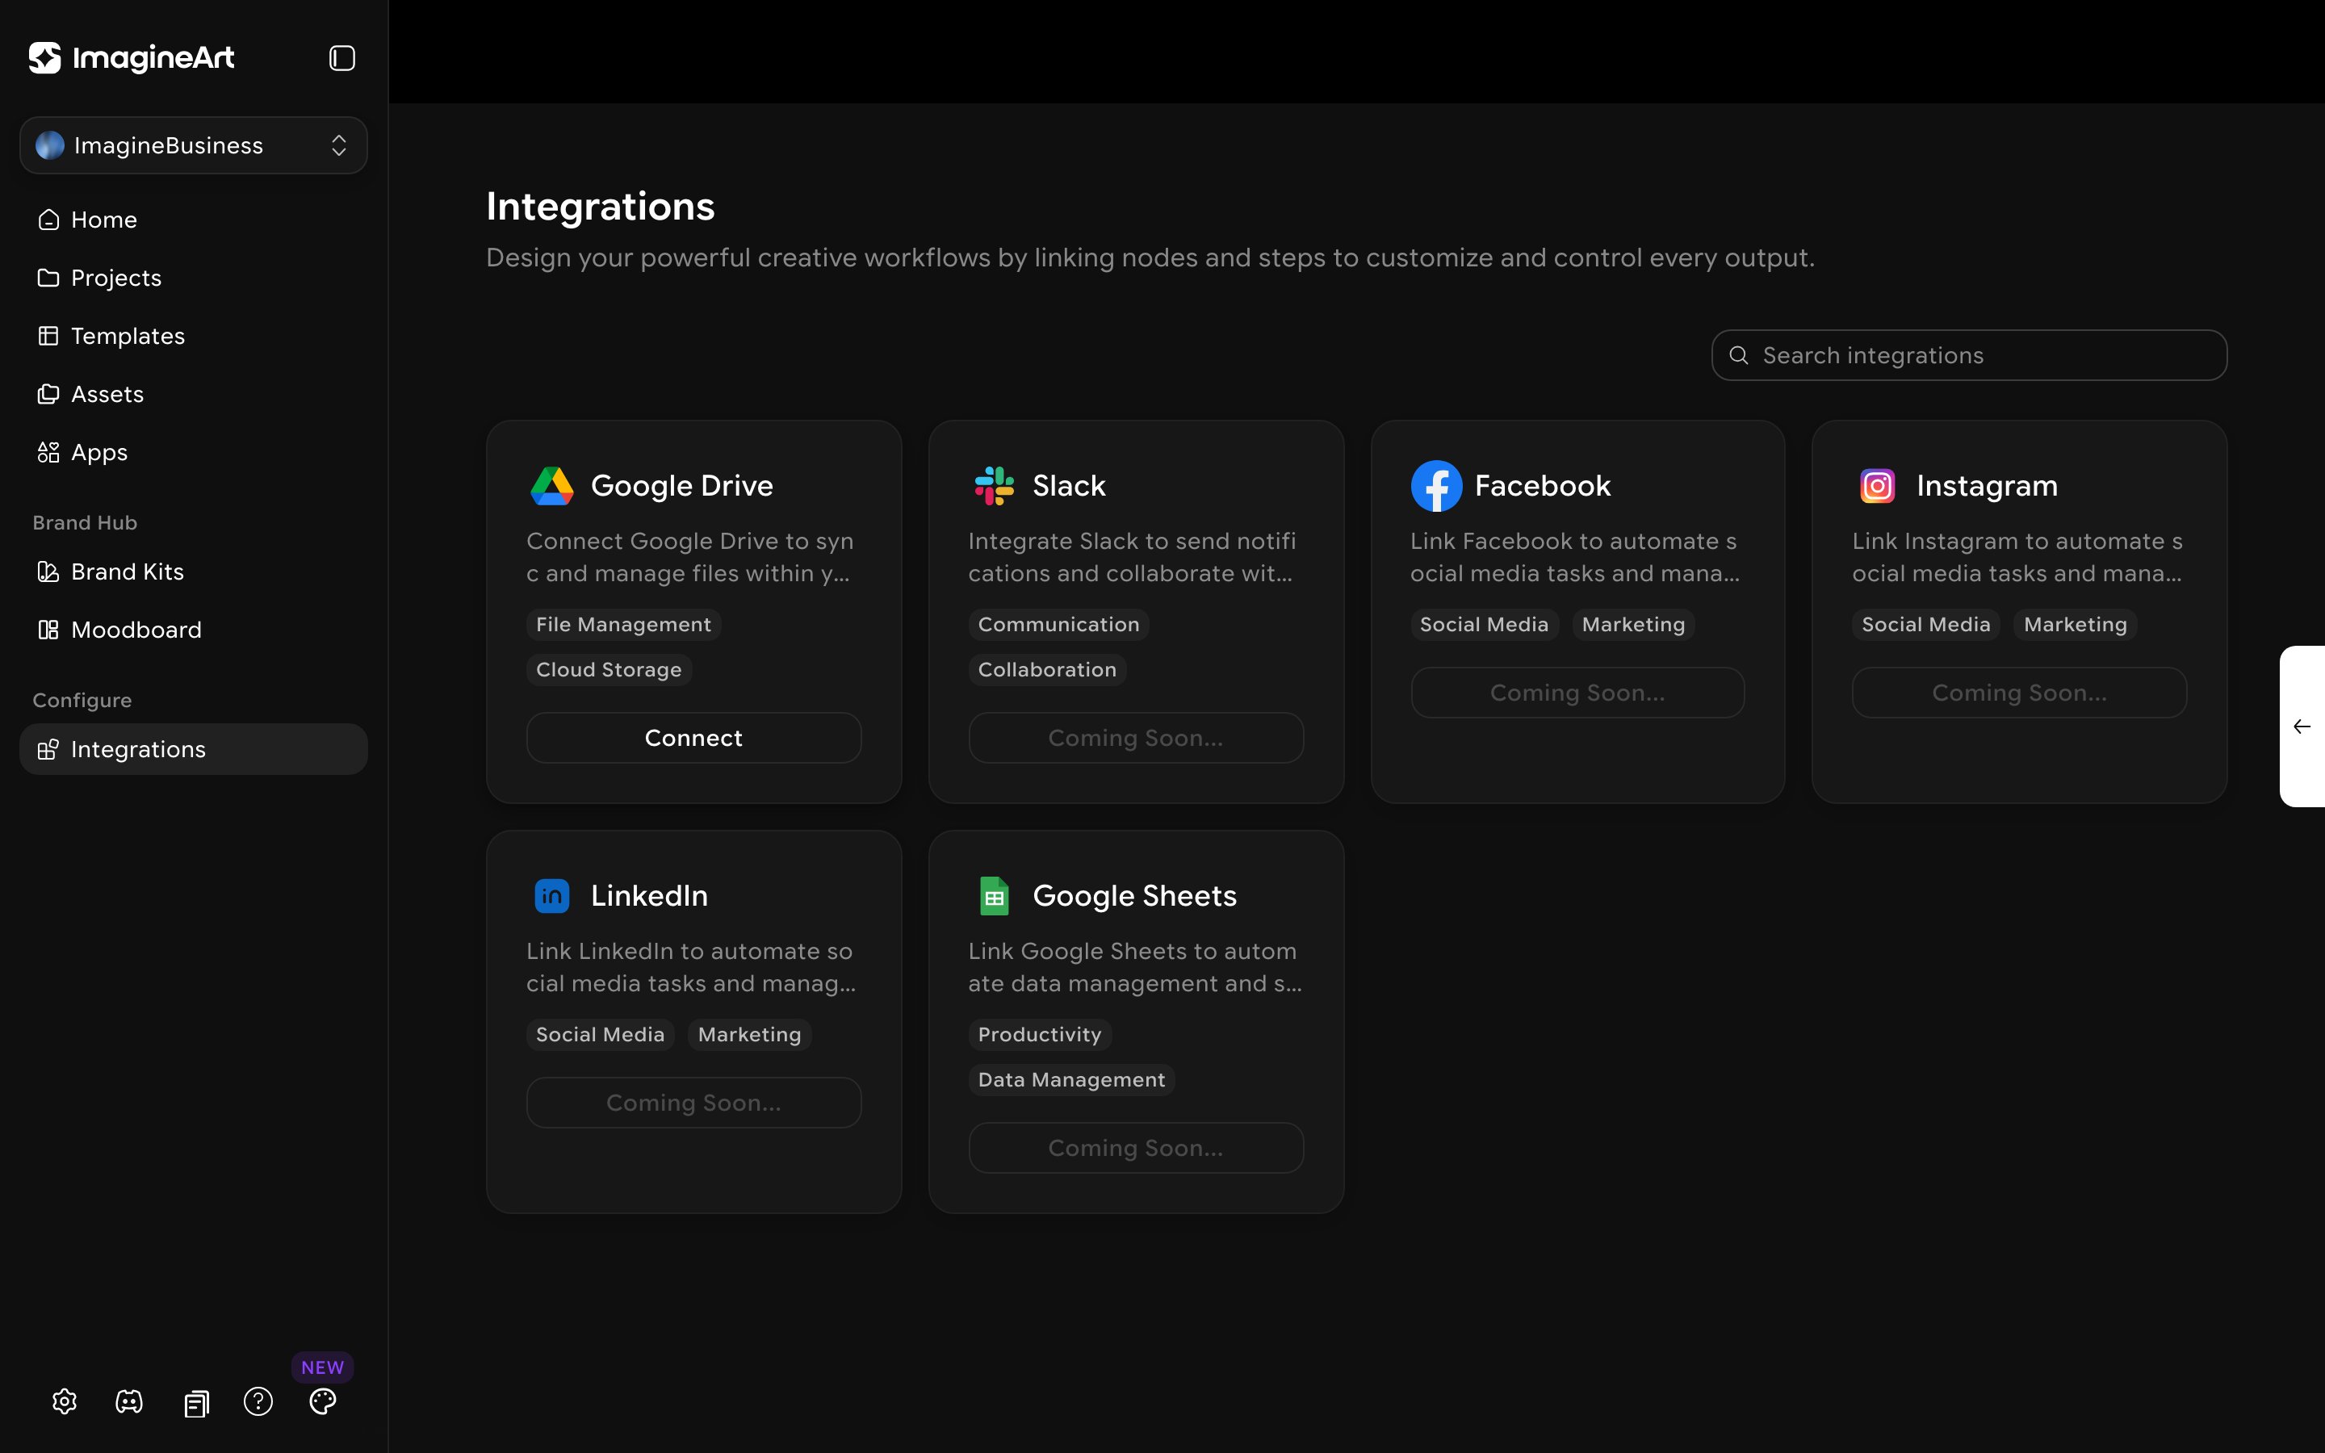Select the File Management tag
Viewport: 2325px width, 1453px height.
pos(623,625)
